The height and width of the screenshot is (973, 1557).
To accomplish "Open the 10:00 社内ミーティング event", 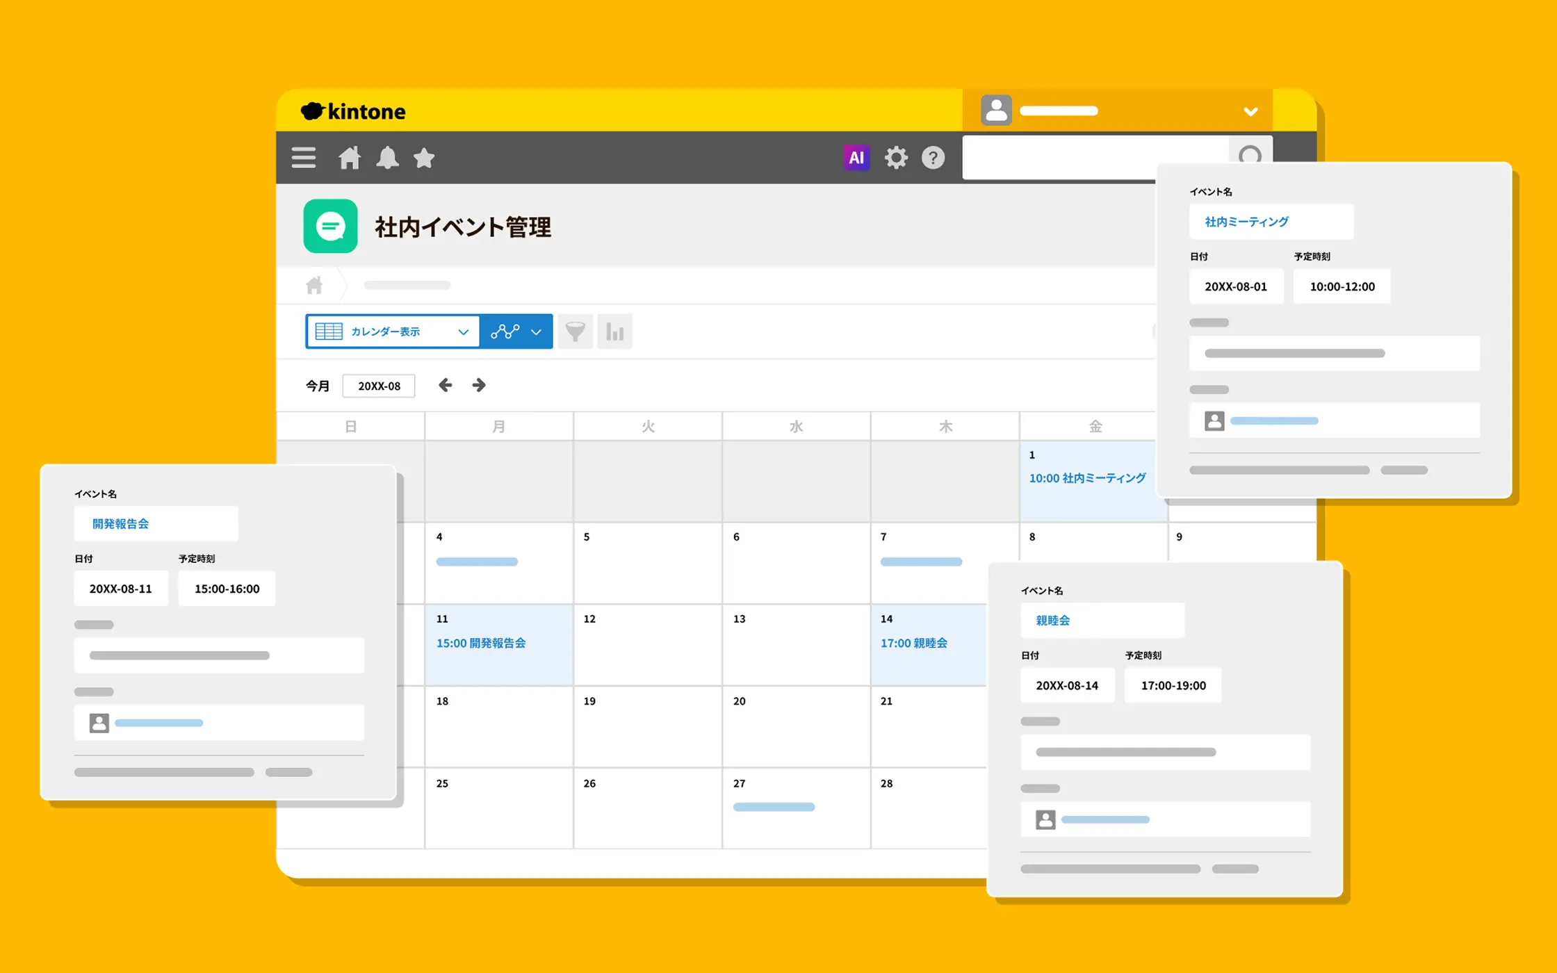I will 1087,478.
